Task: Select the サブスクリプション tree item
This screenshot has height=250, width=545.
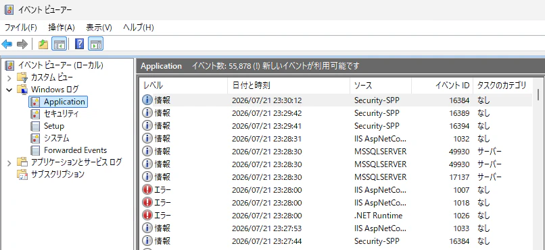Action: coord(57,174)
